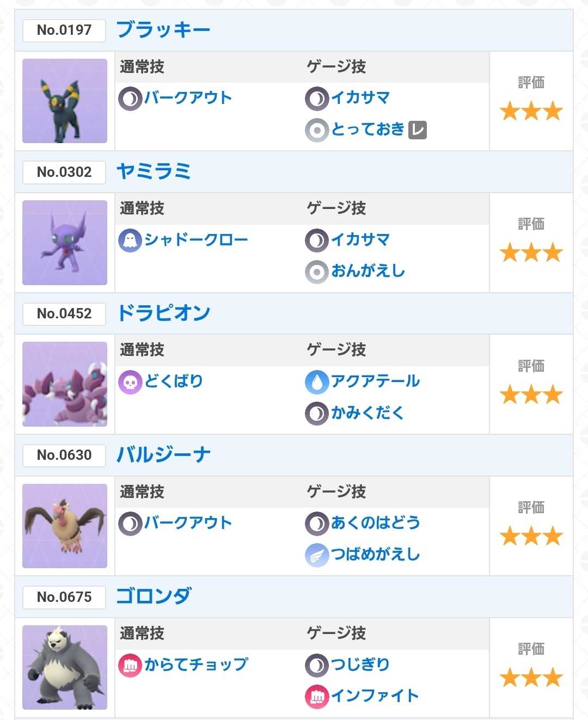Click the ドラピオン Pokémon image
The image size is (588, 720).
pos(65,384)
